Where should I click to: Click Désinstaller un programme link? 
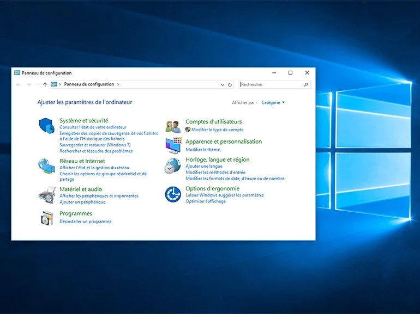[86, 221]
